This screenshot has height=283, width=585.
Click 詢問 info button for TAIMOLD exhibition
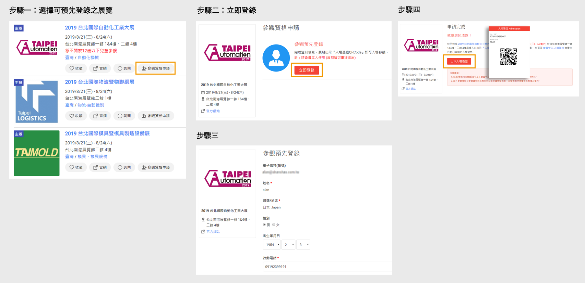124,167
